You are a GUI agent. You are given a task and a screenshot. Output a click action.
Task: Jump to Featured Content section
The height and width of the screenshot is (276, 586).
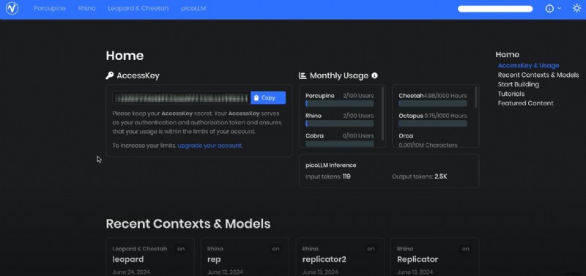coord(525,103)
